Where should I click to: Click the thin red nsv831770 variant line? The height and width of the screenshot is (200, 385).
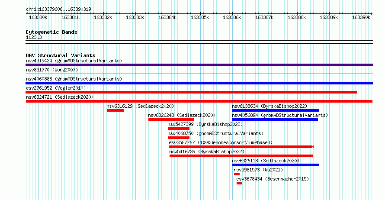click(199, 74)
